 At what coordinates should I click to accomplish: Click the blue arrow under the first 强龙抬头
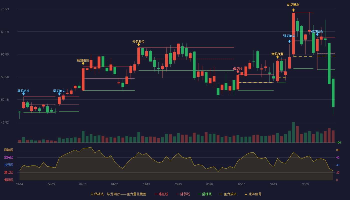[x=289, y=41]
